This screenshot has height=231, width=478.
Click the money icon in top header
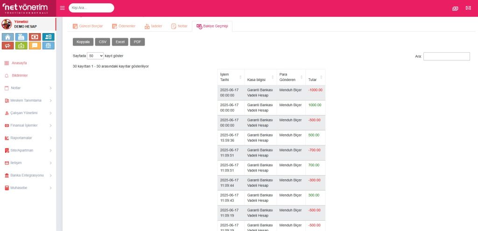pos(455,8)
